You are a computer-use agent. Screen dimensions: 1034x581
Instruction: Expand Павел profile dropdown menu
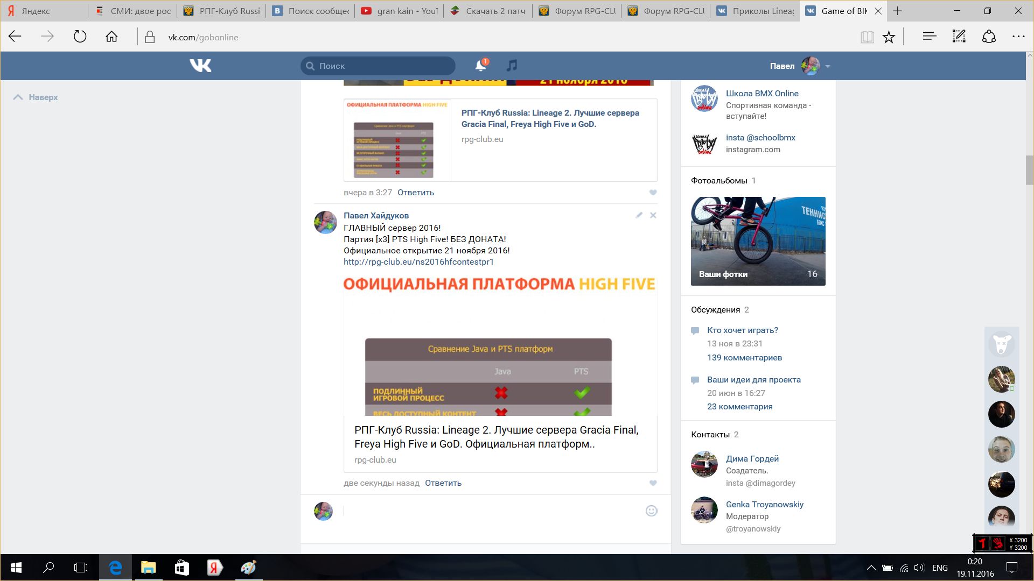pos(828,66)
